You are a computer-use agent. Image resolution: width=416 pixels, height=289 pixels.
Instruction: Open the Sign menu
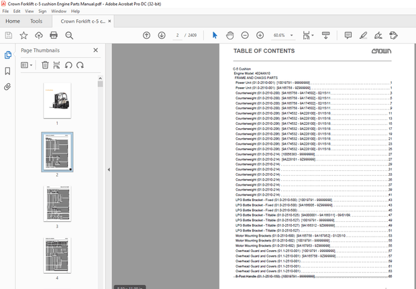42,11
